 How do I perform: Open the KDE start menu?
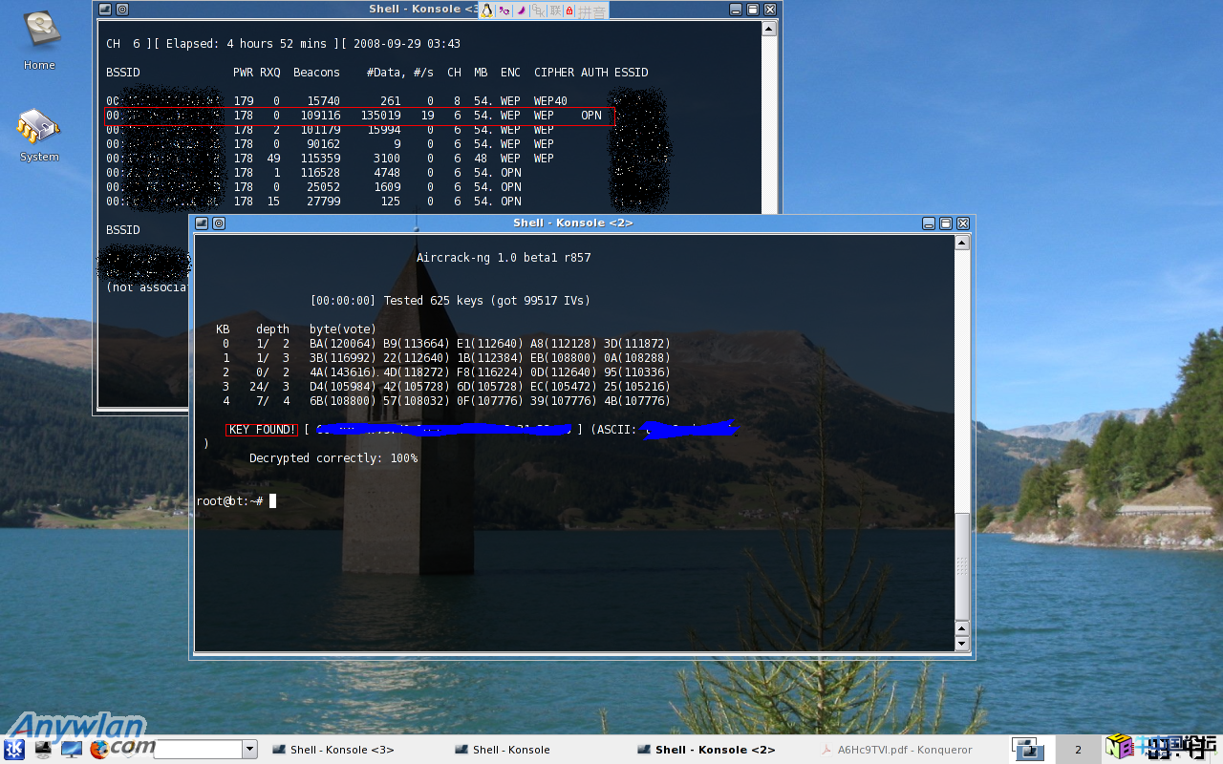click(x=14, y=749)
